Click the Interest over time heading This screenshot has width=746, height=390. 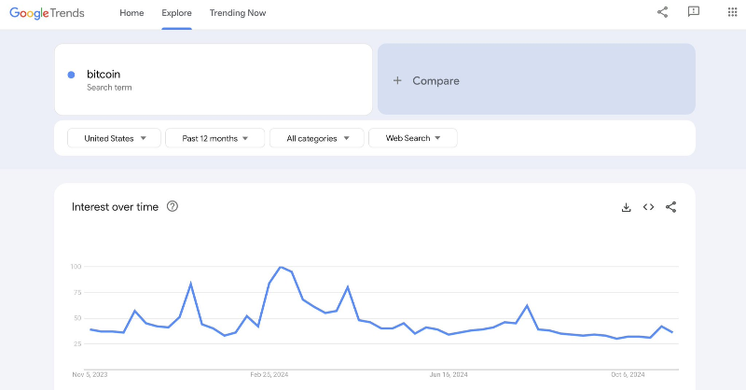click(115, 207)
